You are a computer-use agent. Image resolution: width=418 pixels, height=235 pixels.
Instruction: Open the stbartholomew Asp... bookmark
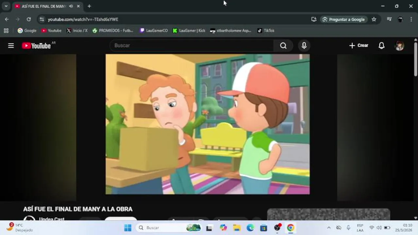231,31
